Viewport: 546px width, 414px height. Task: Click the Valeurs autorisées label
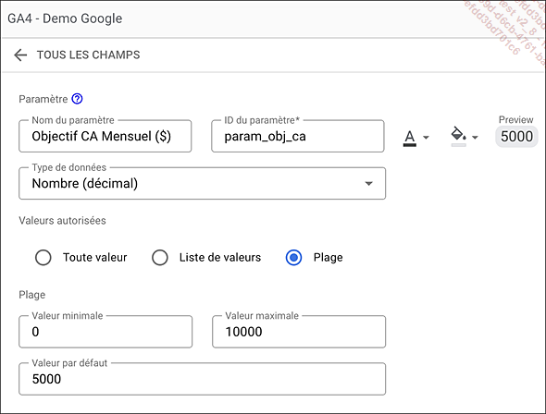click(62, 221)
